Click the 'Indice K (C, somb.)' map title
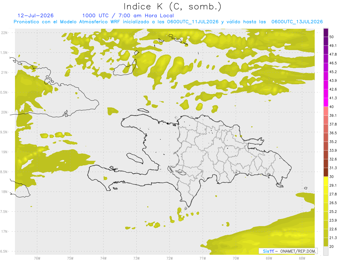Screen dimensions: 339x262 point(172,7)
